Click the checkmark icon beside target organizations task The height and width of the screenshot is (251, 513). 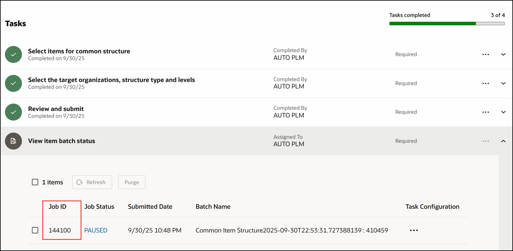[13, 83]
